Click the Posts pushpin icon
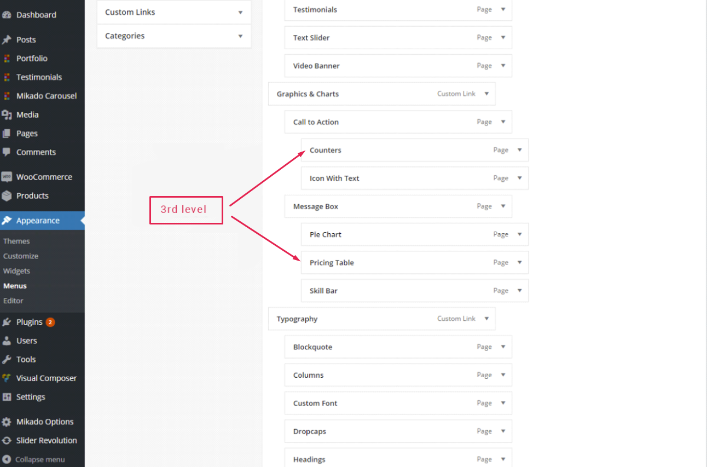Screen dimensions: 707x467 (x=7, y=39)
